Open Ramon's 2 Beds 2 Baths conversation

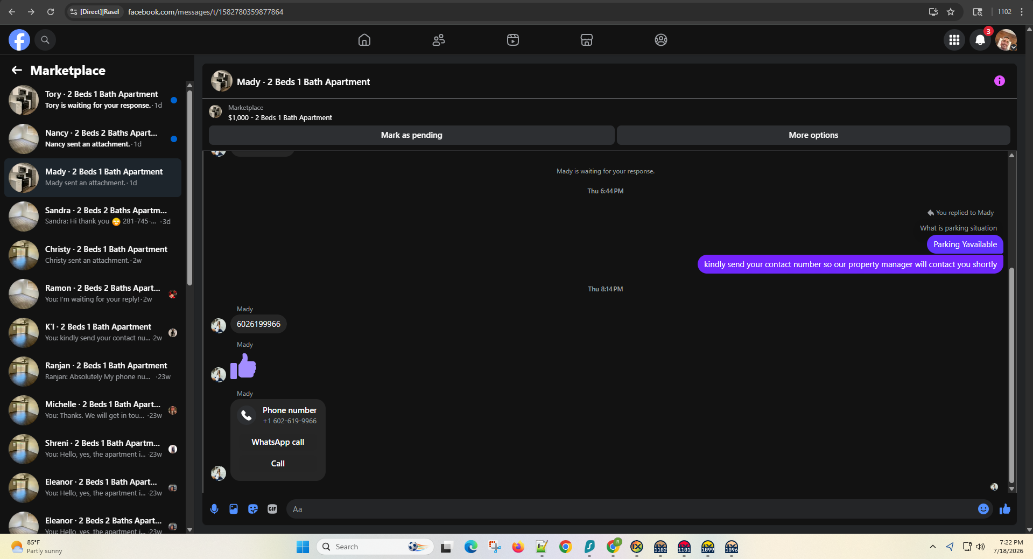(93, 294)
